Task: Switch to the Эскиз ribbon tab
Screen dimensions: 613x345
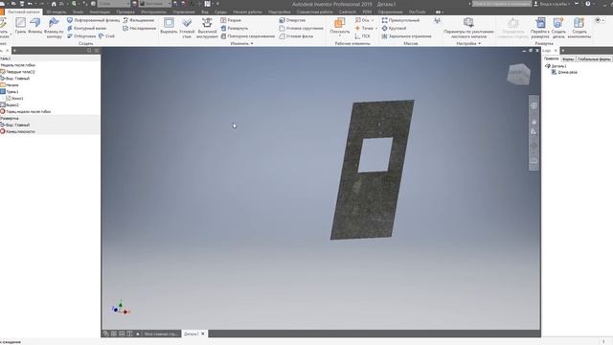Action: (x=78, y=11)
